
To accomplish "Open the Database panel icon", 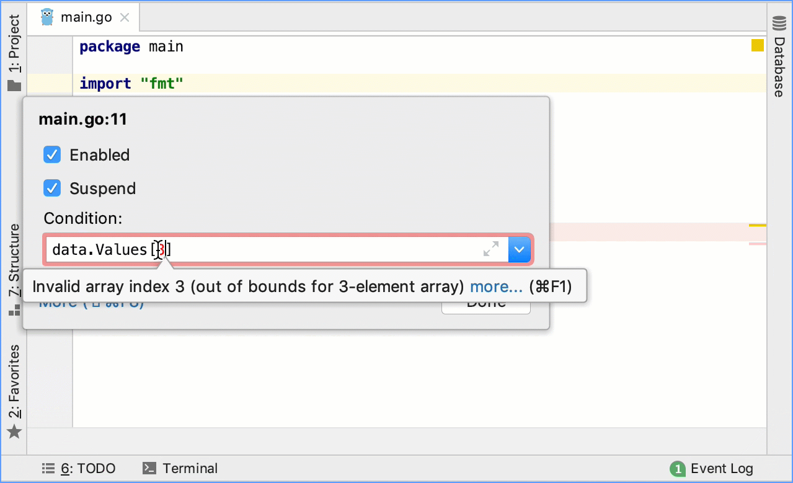I will [779, 24].
